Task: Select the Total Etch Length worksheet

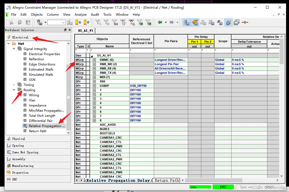Action: 42,116
